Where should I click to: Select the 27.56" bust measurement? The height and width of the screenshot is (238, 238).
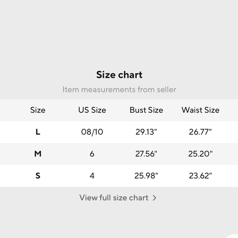click(146, 154)
